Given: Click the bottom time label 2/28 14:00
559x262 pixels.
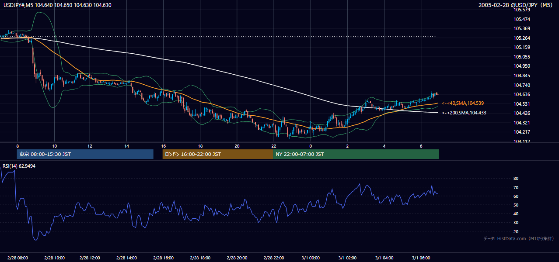Looking at the screenshot, I should (x=126, y=258).
